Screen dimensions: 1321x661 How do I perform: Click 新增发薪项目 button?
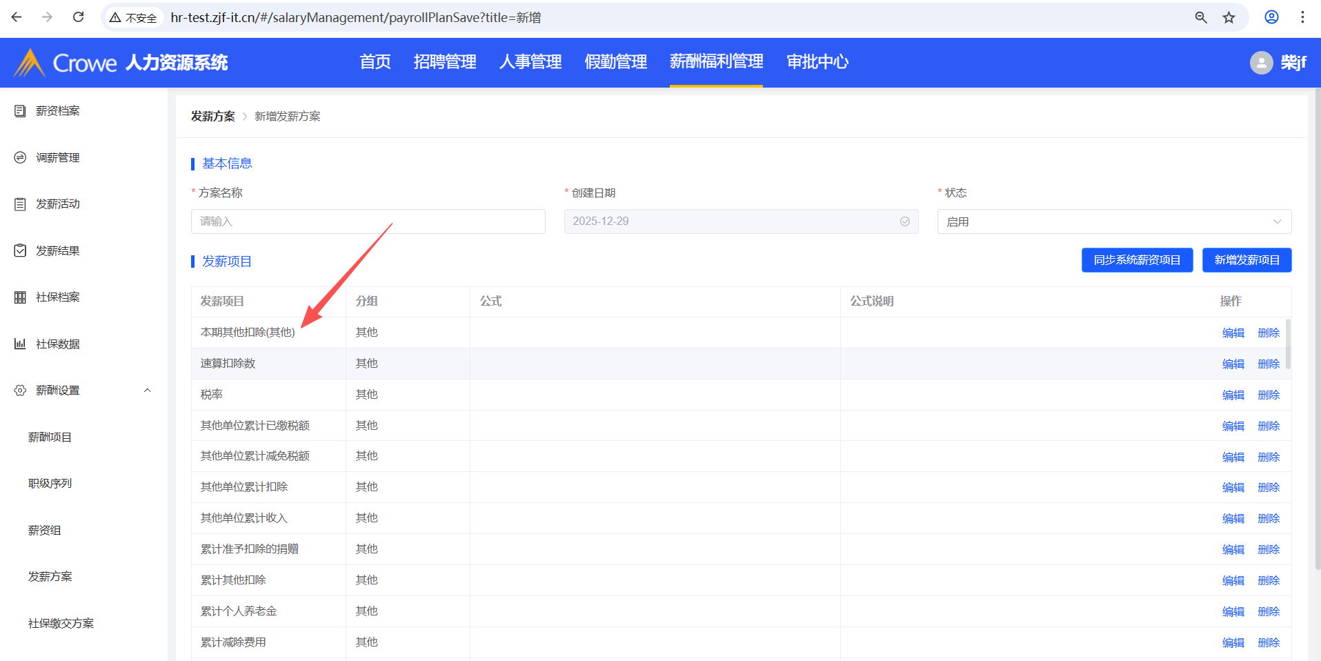point(1246,260)
